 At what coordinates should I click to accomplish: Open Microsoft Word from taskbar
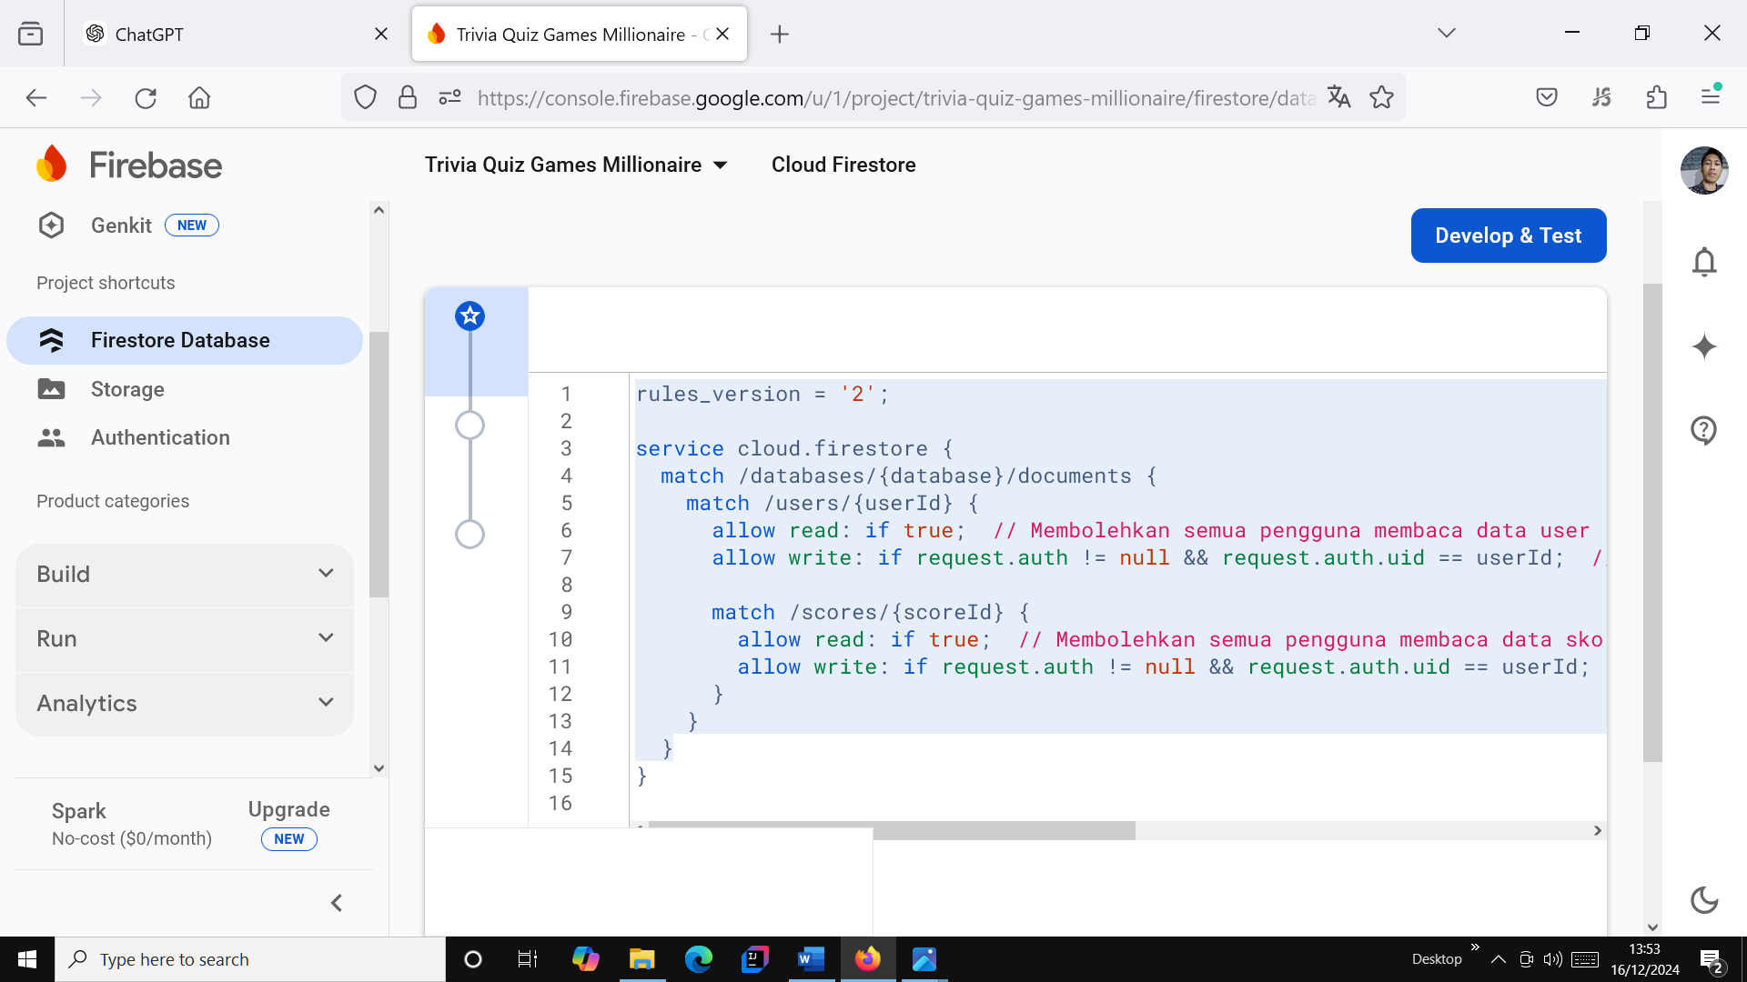point(811,959)
